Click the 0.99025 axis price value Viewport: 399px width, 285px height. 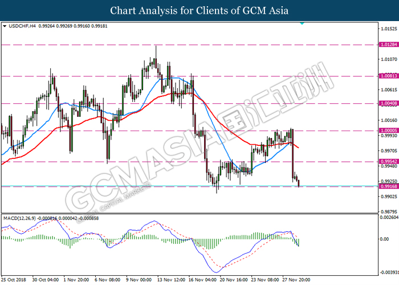tap(389, 197)
